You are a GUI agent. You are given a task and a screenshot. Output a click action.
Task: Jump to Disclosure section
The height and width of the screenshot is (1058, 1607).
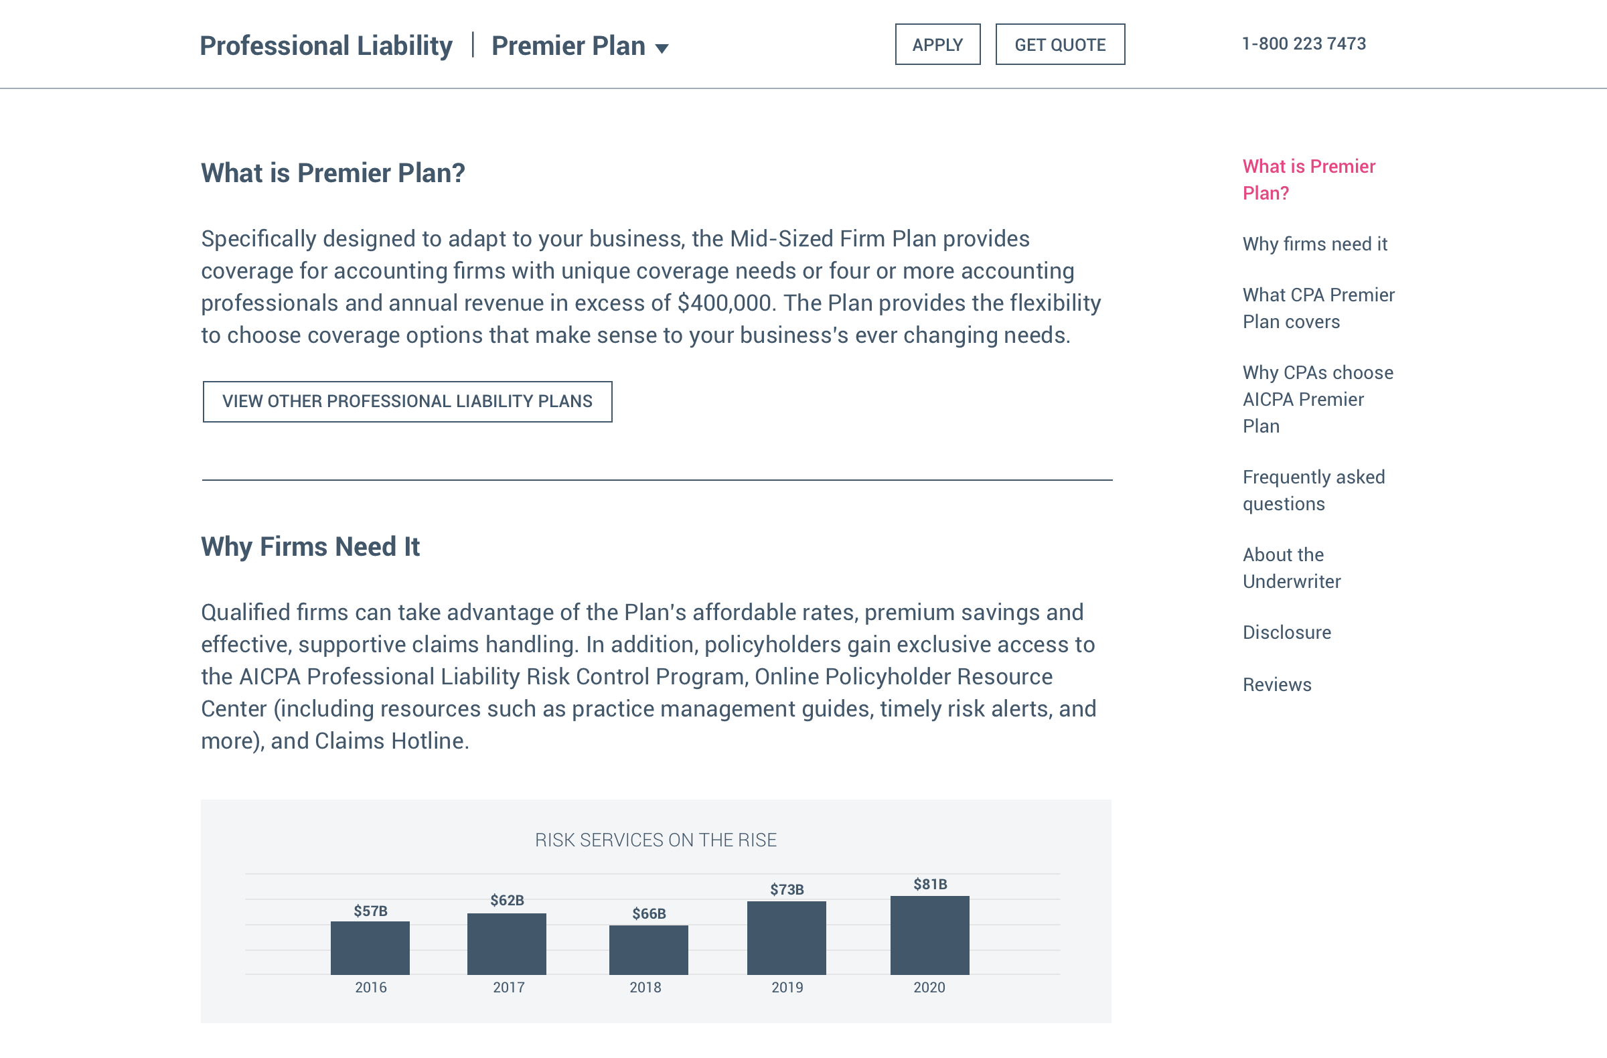[x=1286, y=632]
